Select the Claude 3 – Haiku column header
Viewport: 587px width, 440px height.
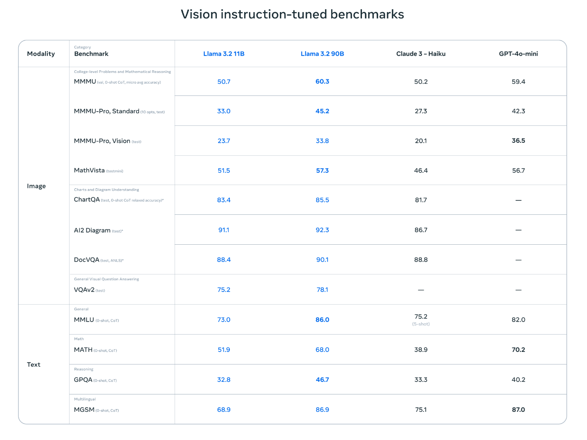[421, 54]
